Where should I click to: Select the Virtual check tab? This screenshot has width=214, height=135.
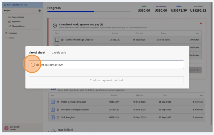(x=37, y=53)
